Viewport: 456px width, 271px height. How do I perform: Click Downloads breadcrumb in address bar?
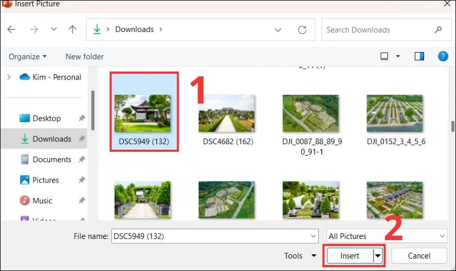[x=135, y=29]
